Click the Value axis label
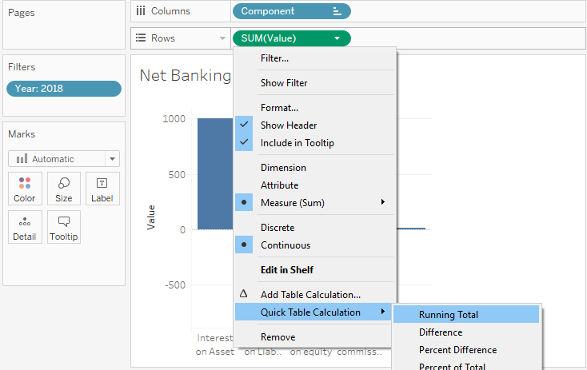This screenshot has width=587, height=370. point(151,217)
